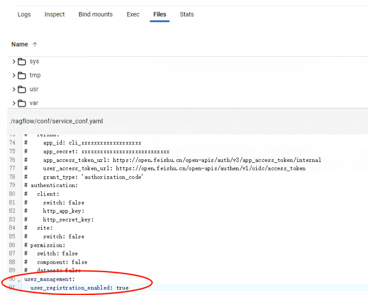Expand the tmp folder chevron

coord(14,75)
